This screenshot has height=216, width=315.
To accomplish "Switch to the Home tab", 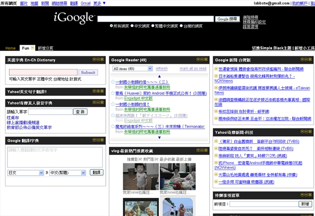I will 10,48.
